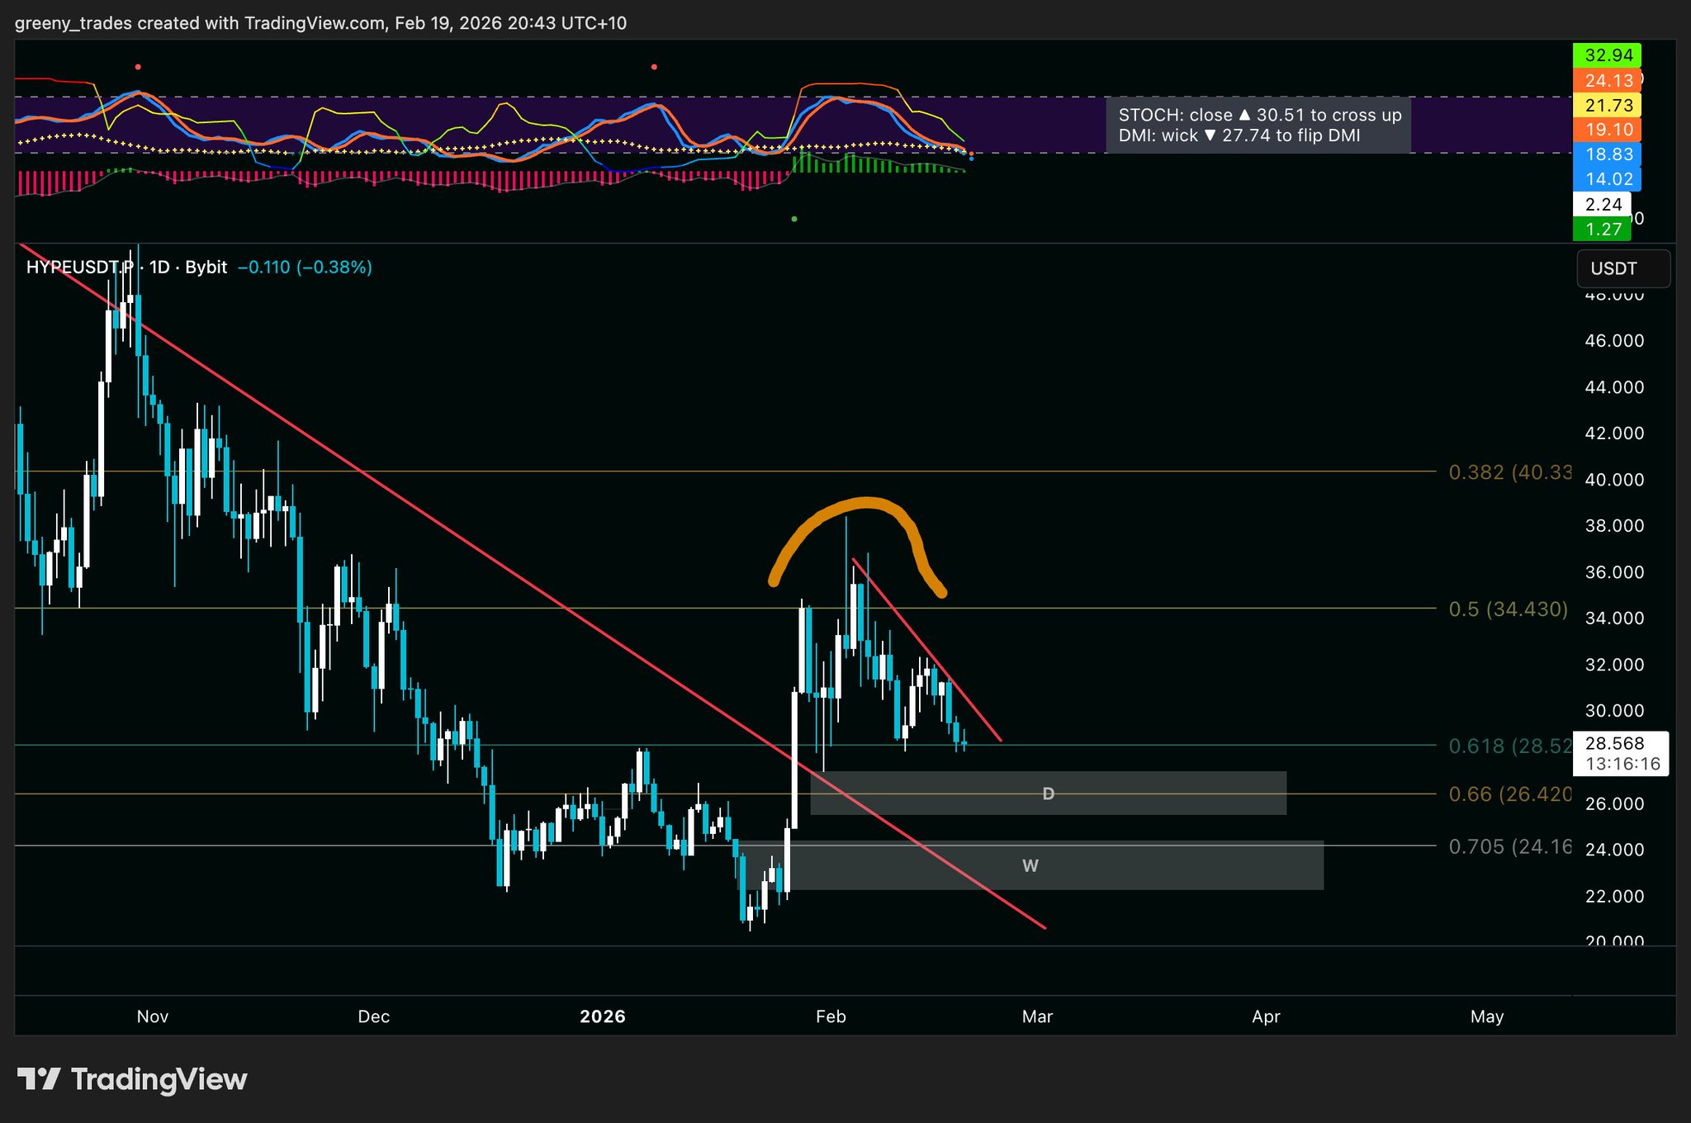Click the white 2.24 indicator value tag
This screenshot has height=1123, width=1691.
tap(1603, 204)
